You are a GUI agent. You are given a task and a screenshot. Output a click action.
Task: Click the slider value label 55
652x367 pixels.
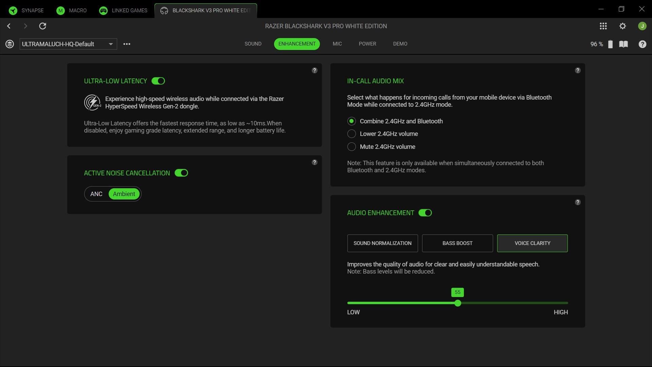tap(457, 292)
